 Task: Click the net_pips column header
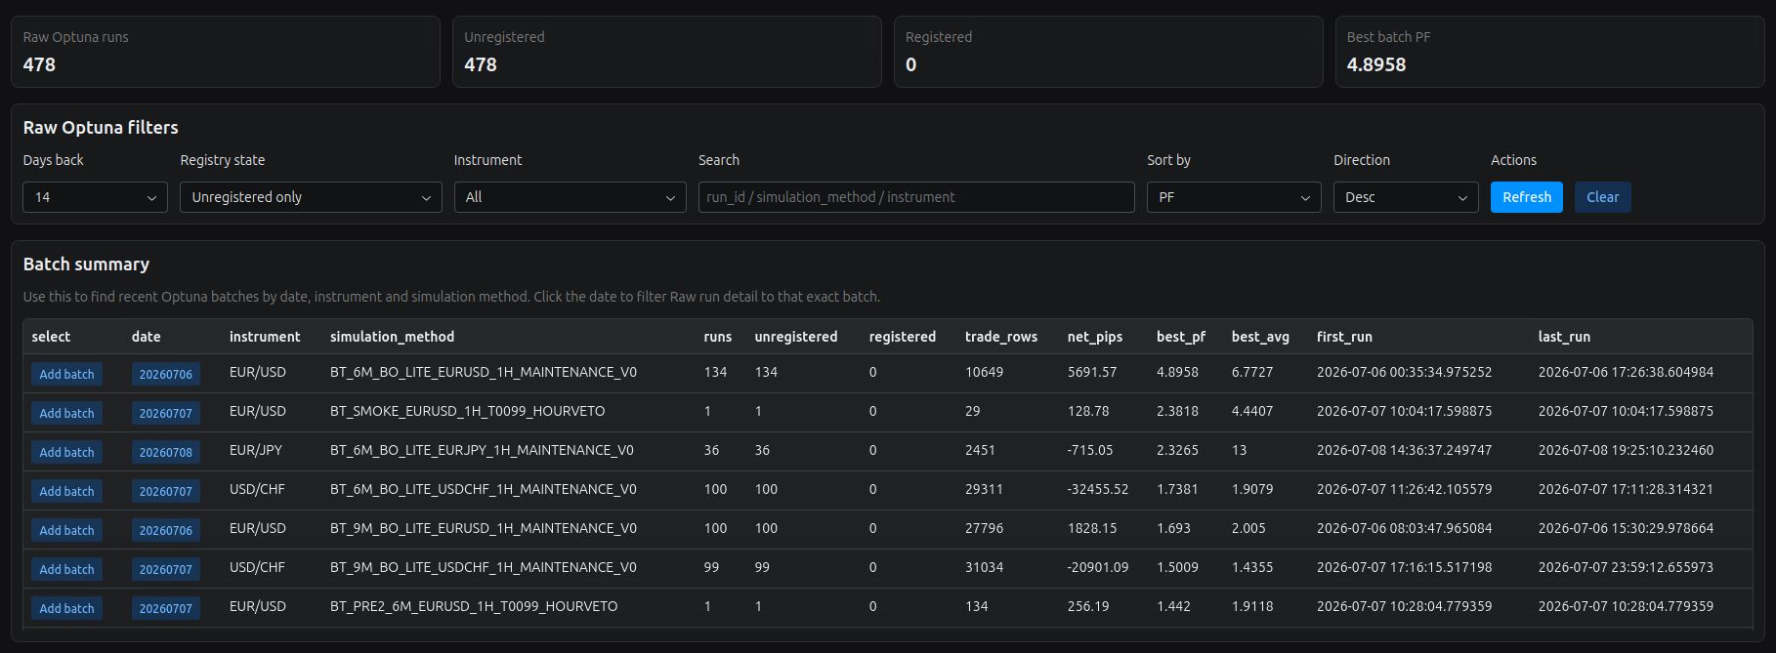[x=1095, y=337]
